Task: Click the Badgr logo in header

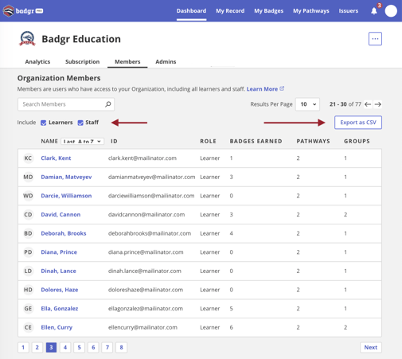Action: coord(23,11)
